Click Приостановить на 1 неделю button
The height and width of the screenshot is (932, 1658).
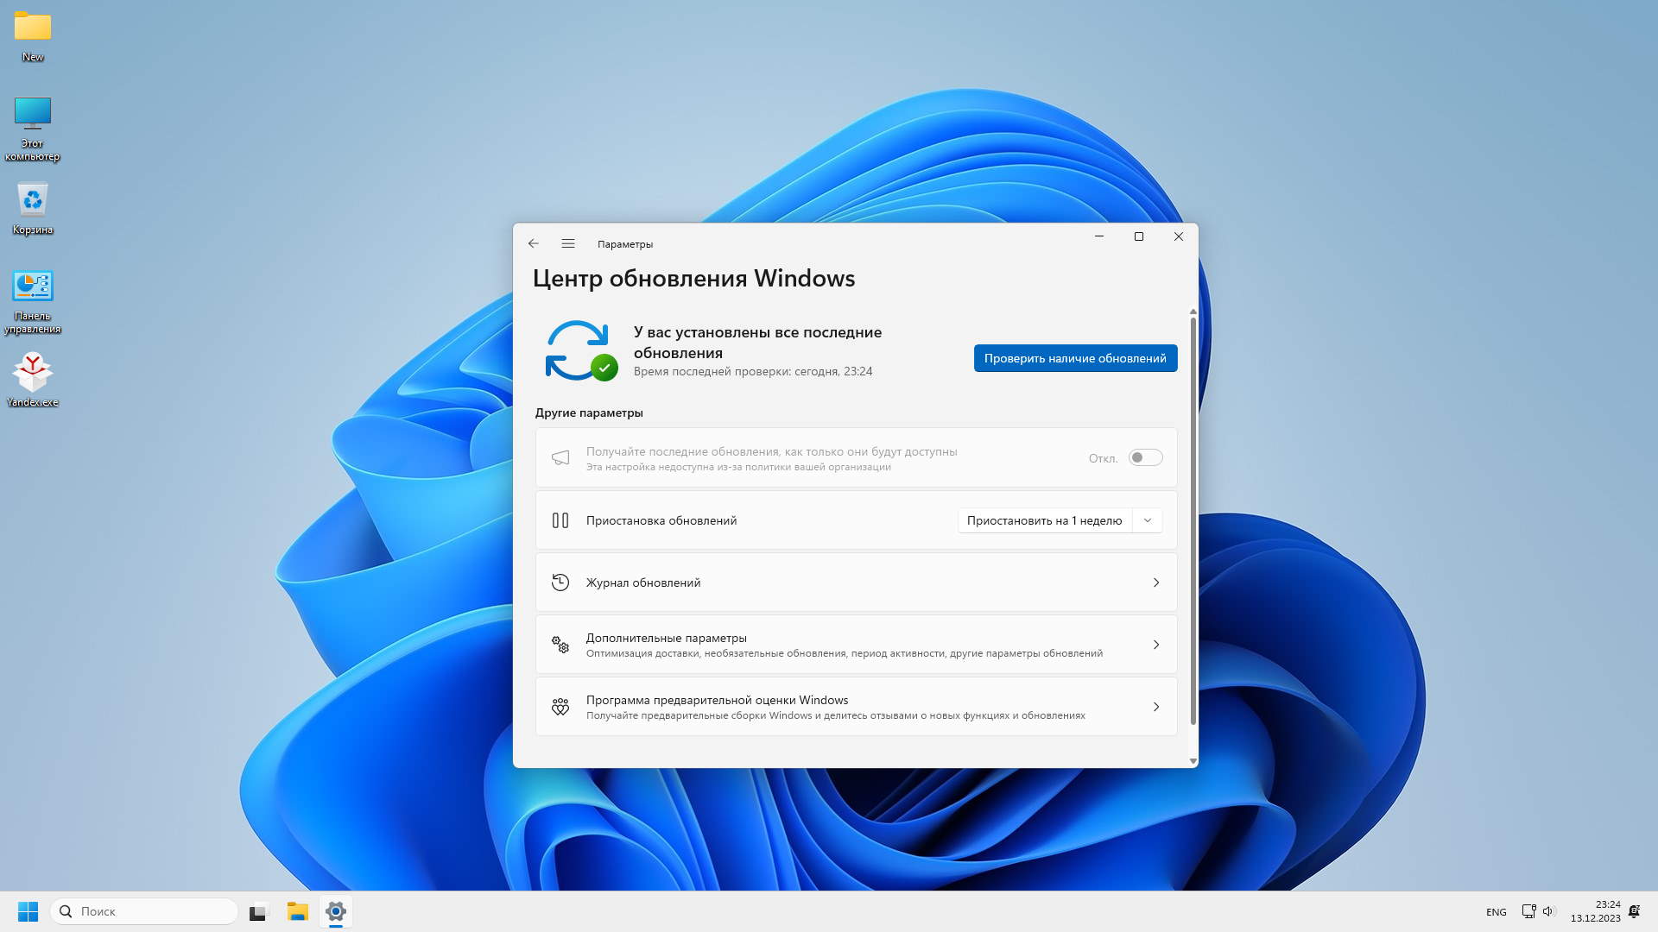click(1043, 520)
